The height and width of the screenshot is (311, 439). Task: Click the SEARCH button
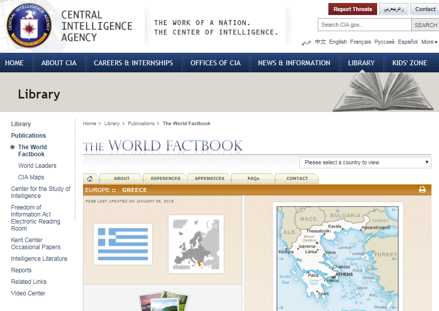coord(425,25)
